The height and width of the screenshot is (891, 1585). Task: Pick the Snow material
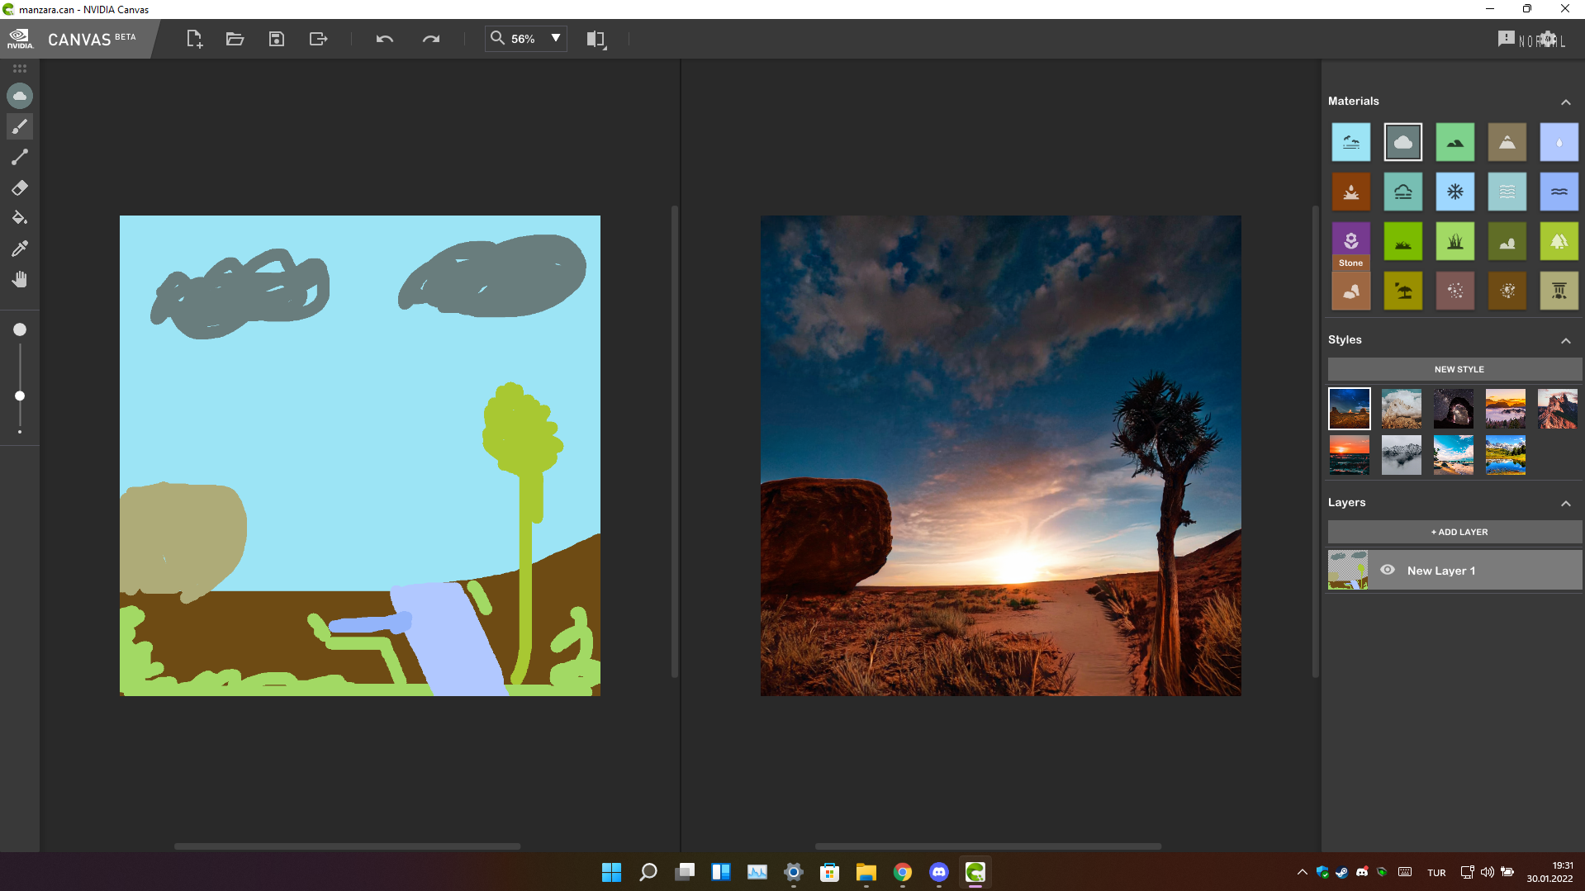pos(1455,192)
